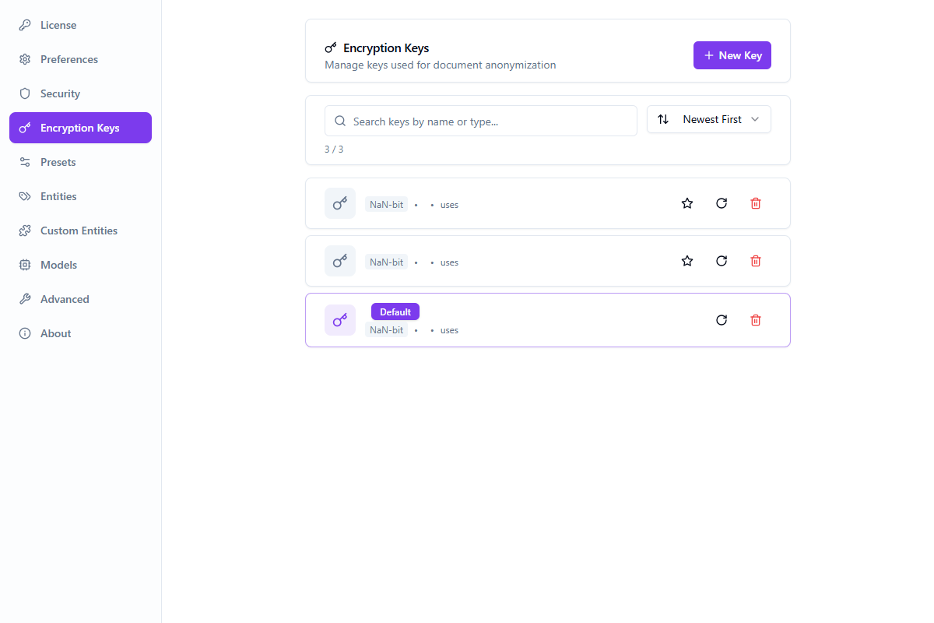
Task: Open the About page
Action: pos(55,333)
